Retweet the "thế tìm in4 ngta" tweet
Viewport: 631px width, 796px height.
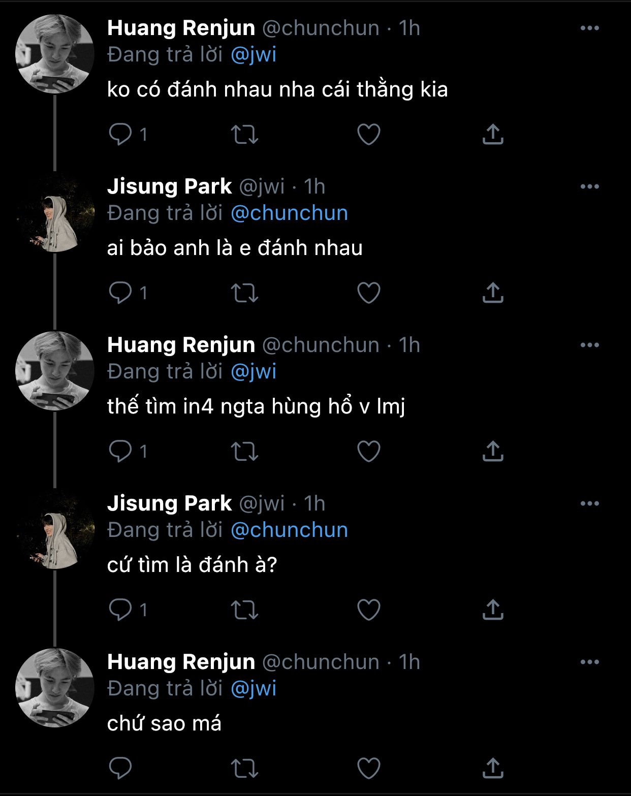coord(245,451)
